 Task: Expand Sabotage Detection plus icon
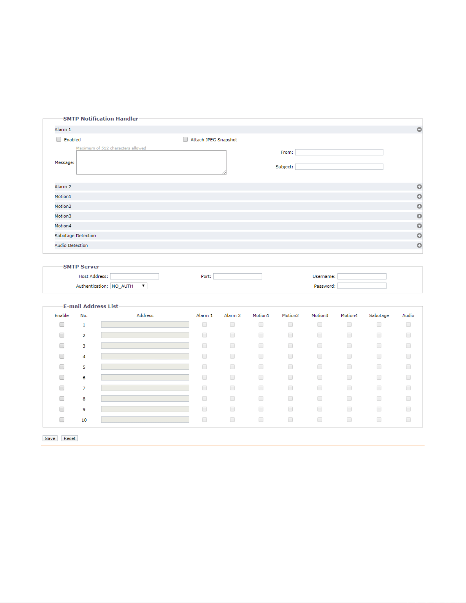pos(419,236)
